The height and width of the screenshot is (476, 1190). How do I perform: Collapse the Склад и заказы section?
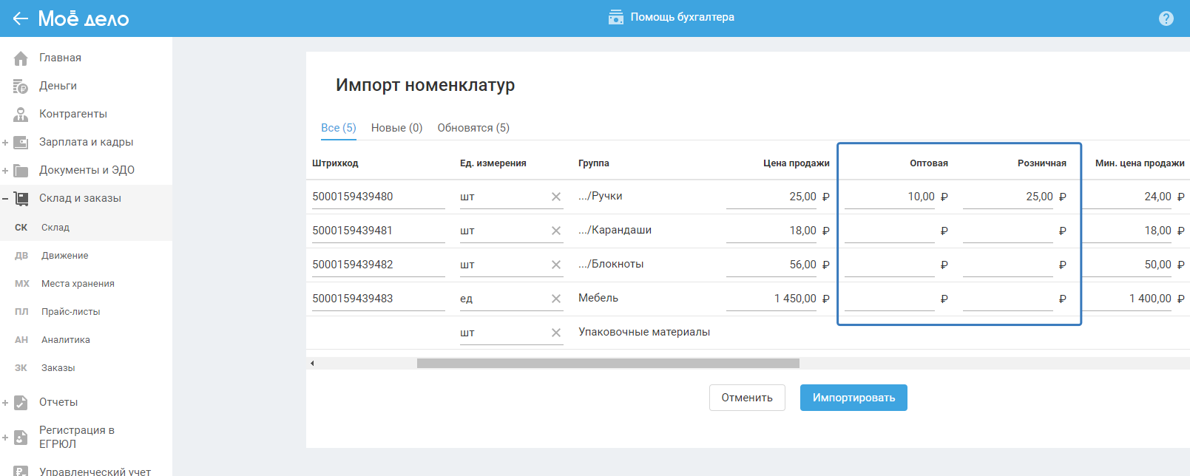point(5,199)
